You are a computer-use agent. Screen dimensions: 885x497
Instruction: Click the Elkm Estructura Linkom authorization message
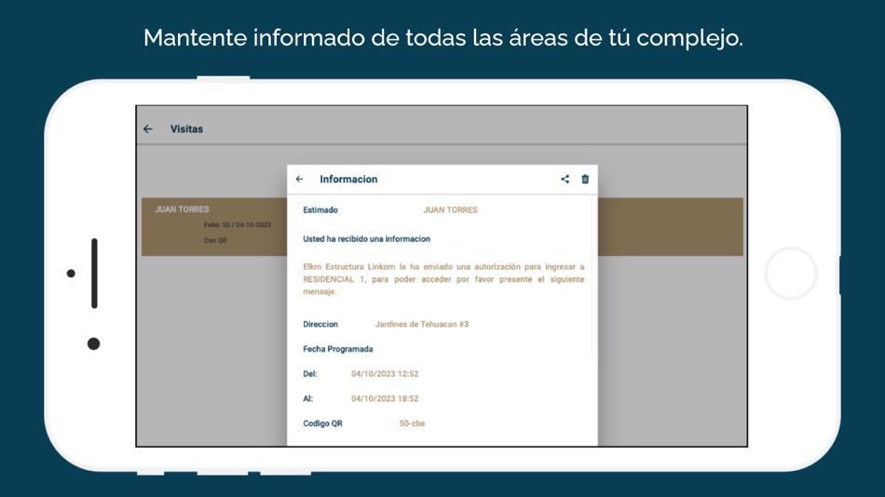tap(443, 279)
